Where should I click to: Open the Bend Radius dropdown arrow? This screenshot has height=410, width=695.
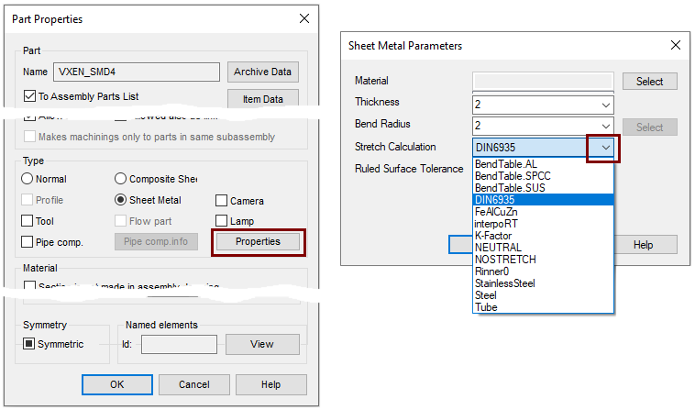[604, 126]
